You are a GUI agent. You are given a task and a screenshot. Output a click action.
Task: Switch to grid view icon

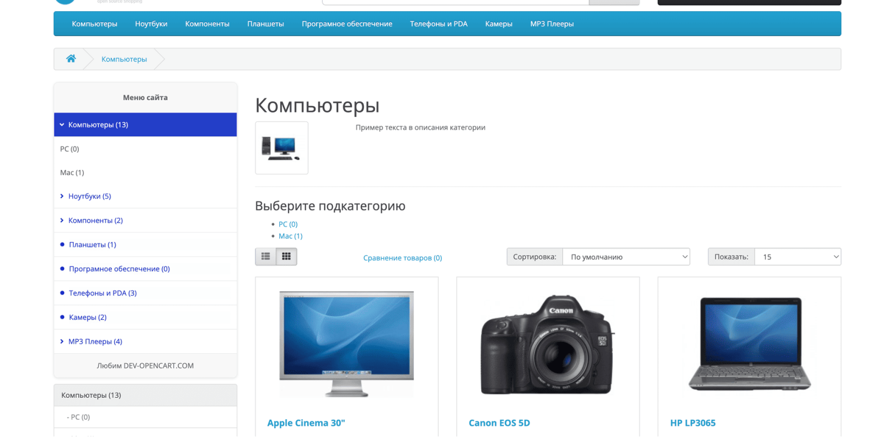coord(286,256)
